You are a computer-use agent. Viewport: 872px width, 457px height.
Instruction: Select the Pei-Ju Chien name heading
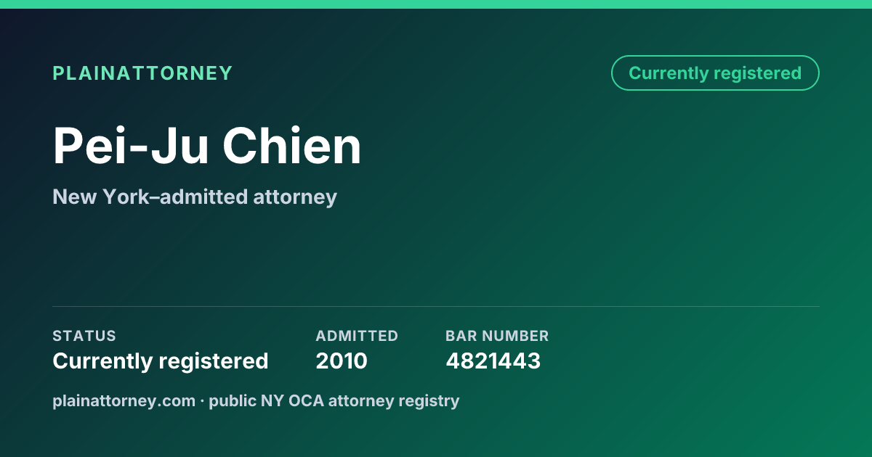click(x=207, y=147)
